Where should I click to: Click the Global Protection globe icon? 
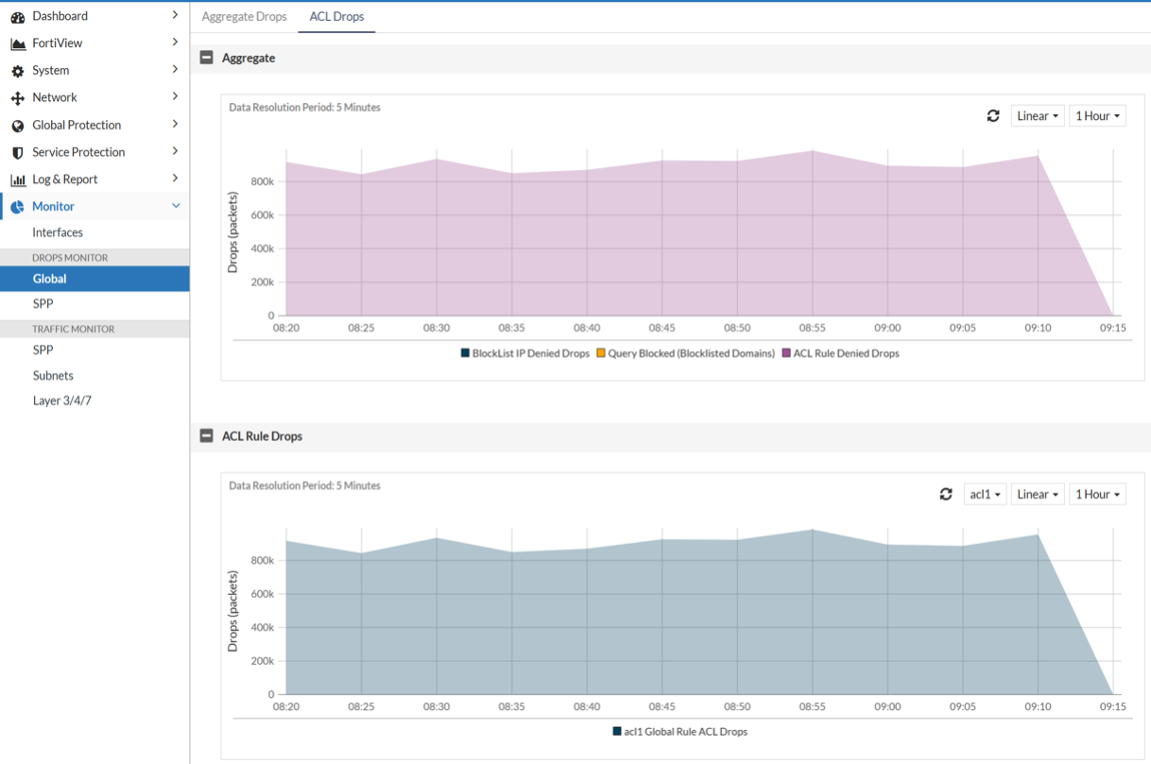coord(16,125)
